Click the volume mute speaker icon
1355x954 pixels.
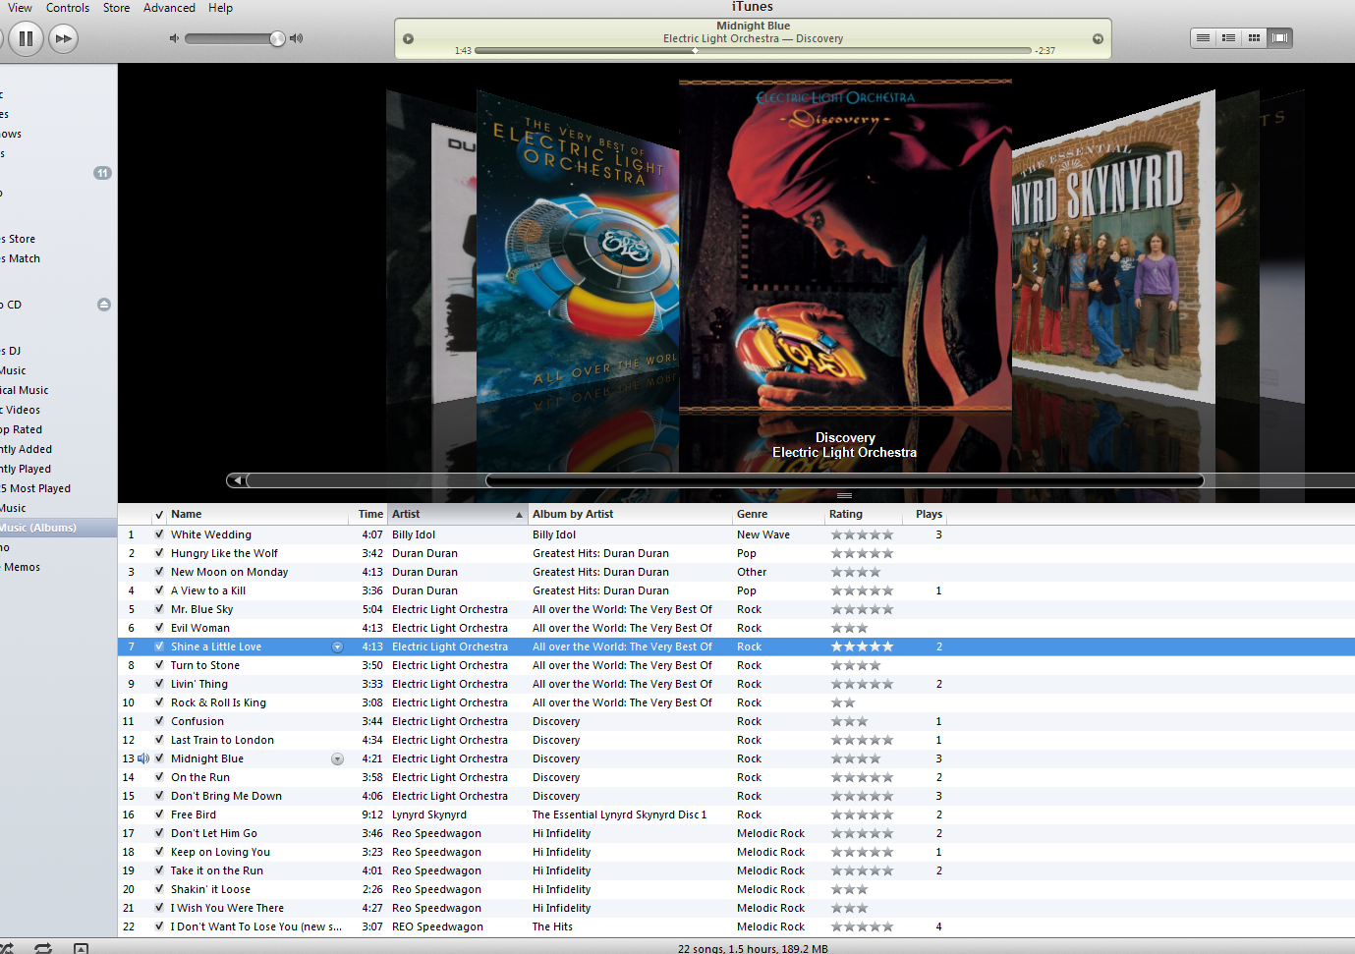pos(174,38)
